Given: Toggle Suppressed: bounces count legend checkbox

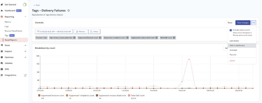Looking at the screenshot, I should pyautogui.click(x=39, y=95).
